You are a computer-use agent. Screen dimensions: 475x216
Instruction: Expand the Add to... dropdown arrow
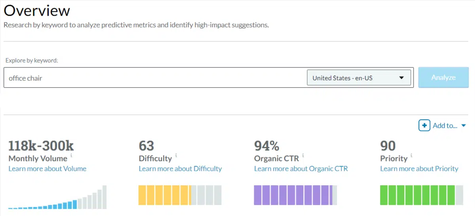464,126
